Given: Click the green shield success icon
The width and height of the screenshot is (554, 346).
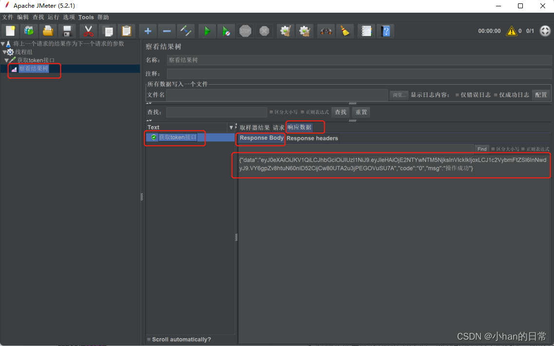Looking at the screenshot, I should tap(154, 137).
